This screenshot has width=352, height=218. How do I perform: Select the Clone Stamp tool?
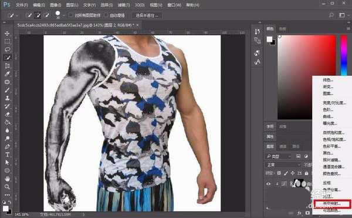pos(7,98)
